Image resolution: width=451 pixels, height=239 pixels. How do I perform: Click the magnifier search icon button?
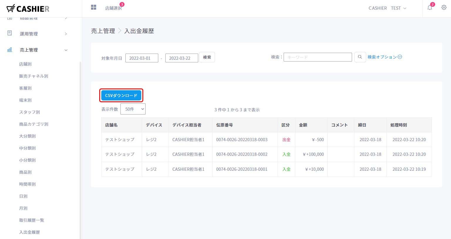pos(360,57)
